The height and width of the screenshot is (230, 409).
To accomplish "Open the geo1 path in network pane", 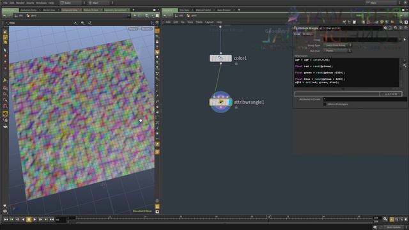I will (x=192, y=15).
